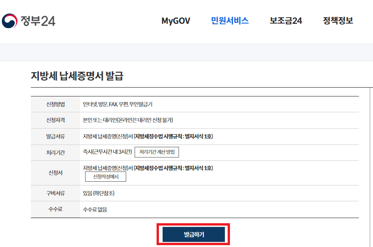
Task: Open the MyGOV menu
Action: coord(176,21)
